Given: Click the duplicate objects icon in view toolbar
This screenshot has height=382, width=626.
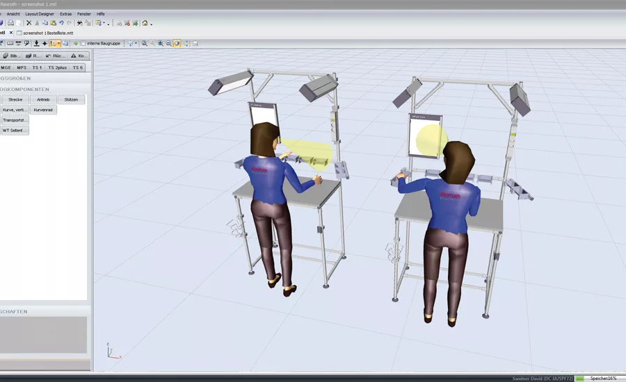Looking at the screenshot, I should [x=65, y=44].
